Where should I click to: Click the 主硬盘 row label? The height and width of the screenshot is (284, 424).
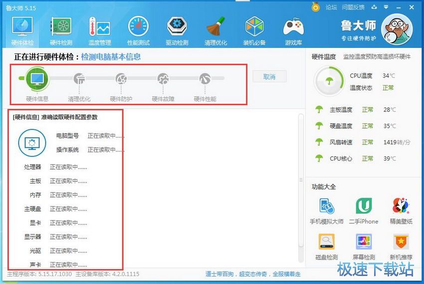[33, 209]
